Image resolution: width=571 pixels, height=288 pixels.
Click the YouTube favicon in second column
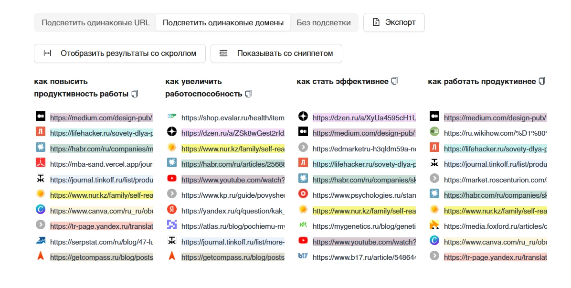coord(172,179)
